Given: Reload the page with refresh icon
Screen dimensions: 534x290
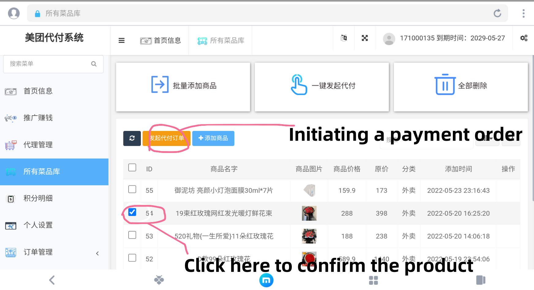Looking at the screenshot, I should pyautogui.click(x=497, y=13).
